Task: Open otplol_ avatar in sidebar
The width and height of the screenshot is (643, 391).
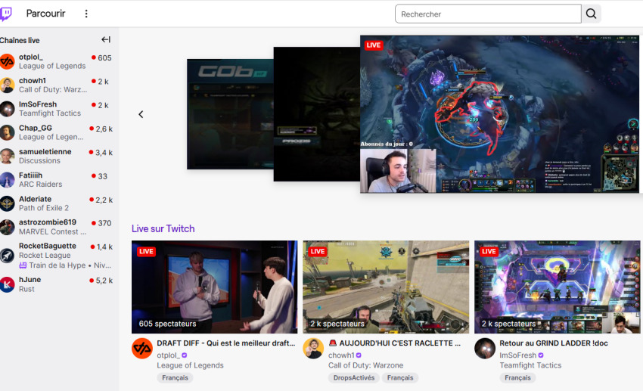Action: tap(7, 61)
